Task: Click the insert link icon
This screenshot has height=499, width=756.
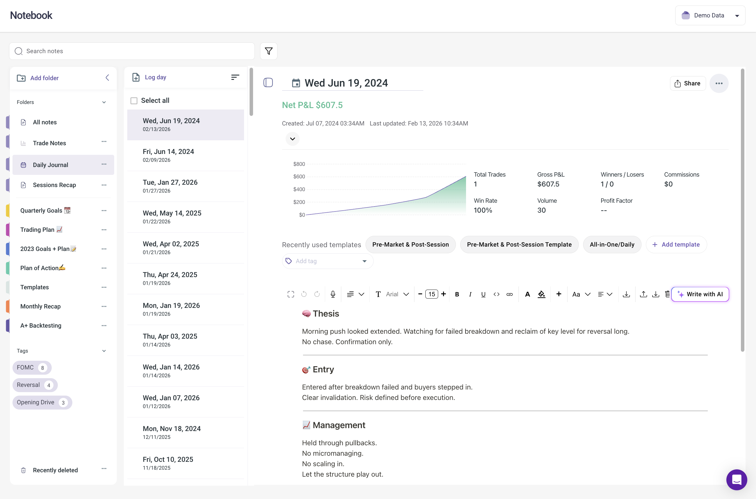Action: tap(509, 294)
